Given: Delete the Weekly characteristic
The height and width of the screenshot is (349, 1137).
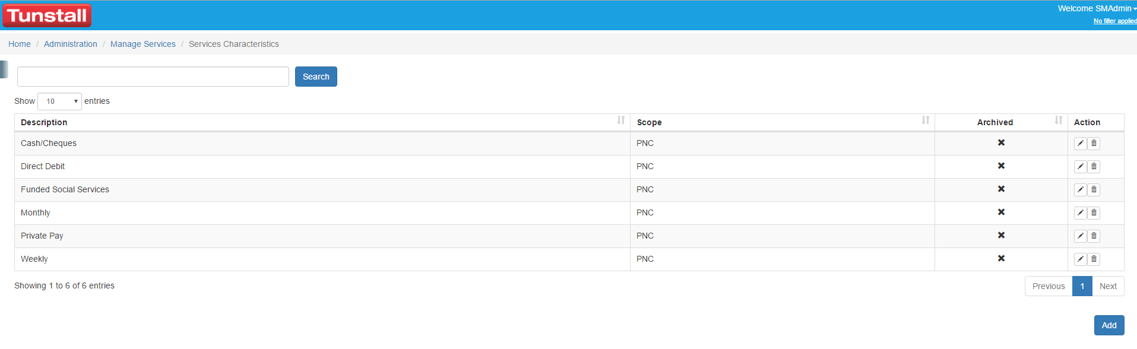Looking at the screenshot, I should (1094, 259).
